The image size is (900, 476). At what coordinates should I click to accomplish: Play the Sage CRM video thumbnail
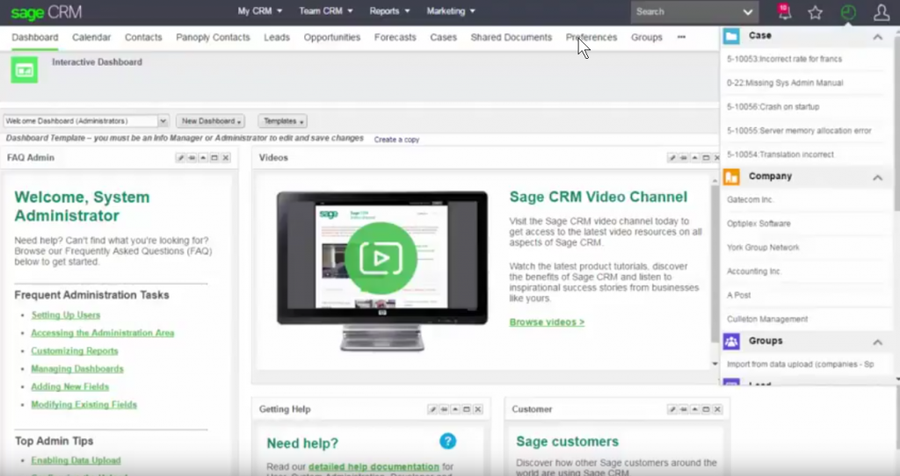pos(381,258)
